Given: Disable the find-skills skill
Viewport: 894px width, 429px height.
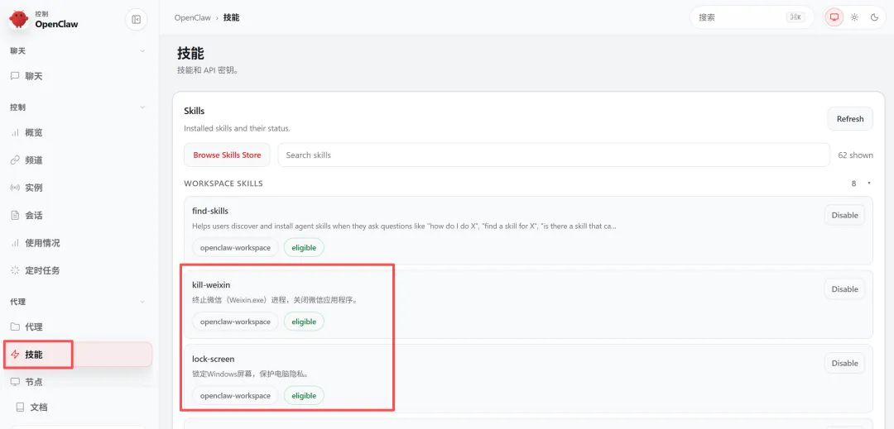Looking at the screenshot, I should point(845,215).
